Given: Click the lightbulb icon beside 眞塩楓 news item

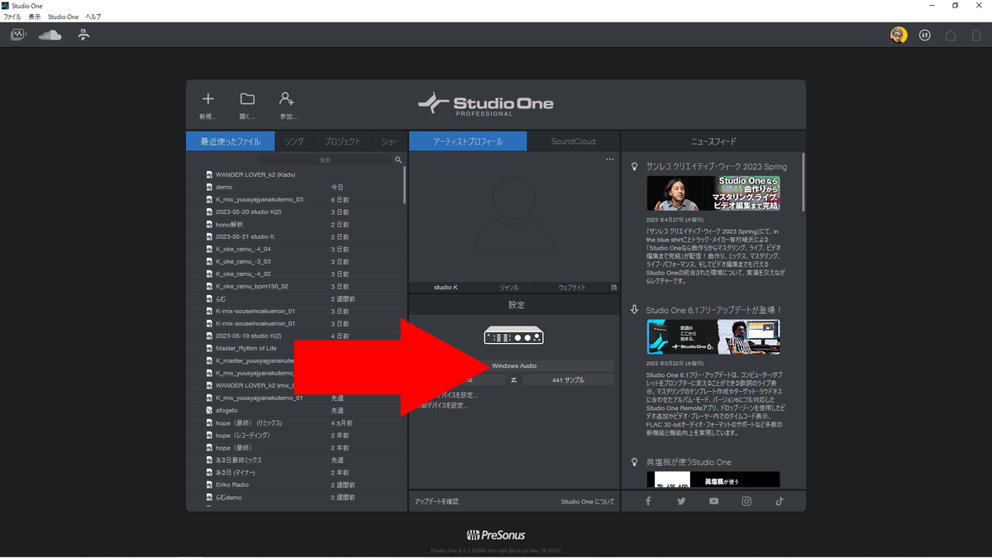Looking at the screenshot, I should pyautogui.click(x=634, y=461).
